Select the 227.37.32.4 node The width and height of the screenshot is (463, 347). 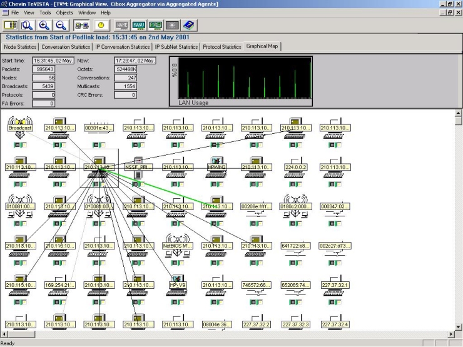335,324
